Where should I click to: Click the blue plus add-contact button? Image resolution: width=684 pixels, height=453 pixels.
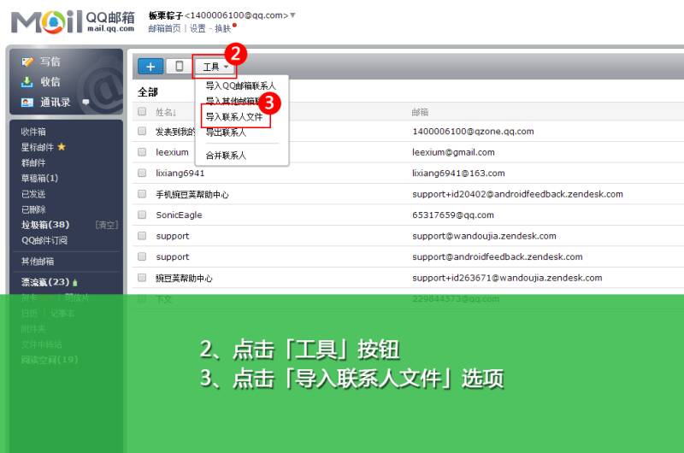point(150,67)
